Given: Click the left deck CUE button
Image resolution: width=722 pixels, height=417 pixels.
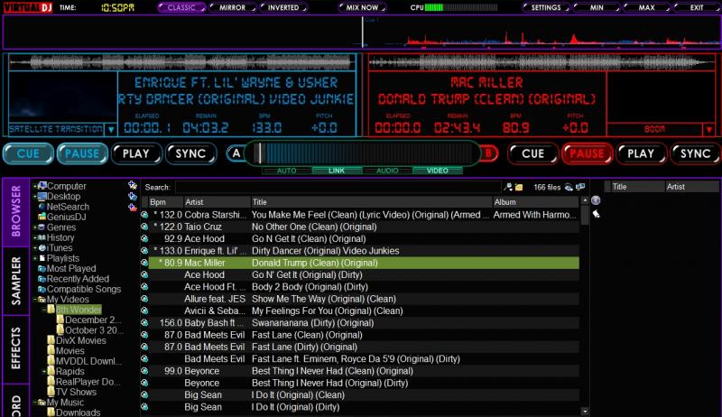Looking at the screenshot, I should [x=28, y=153].
